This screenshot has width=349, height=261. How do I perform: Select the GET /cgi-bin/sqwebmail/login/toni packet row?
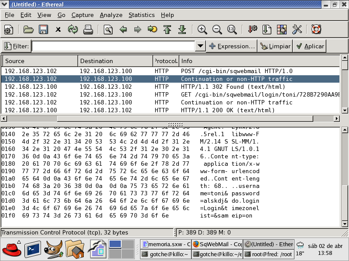click(x=171, y=94)
